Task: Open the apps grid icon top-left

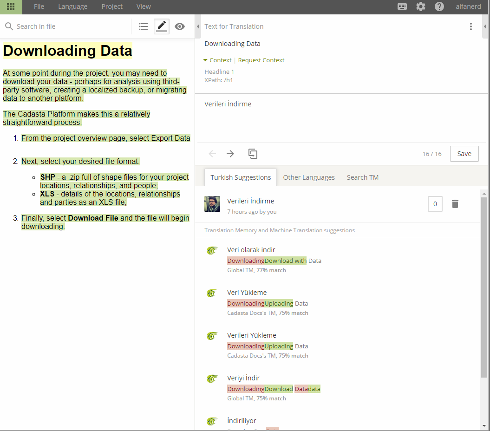Action: [10, 7]
